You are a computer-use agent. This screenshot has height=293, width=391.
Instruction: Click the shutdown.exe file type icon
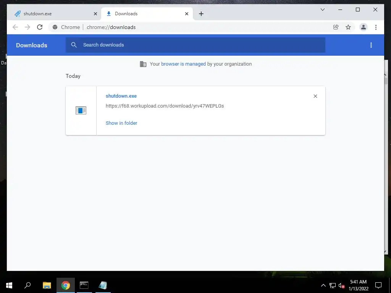[81, 110]
